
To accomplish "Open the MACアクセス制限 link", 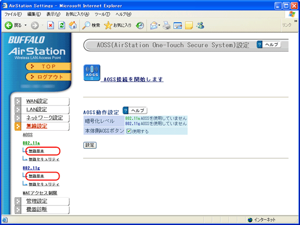I will 40,193.
